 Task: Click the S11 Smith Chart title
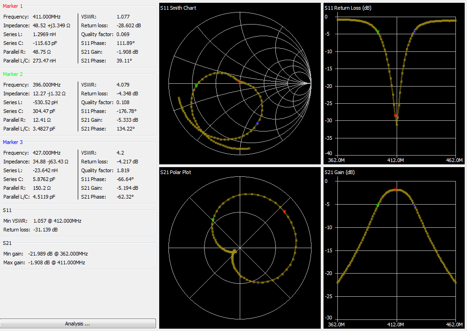[178, 8]
